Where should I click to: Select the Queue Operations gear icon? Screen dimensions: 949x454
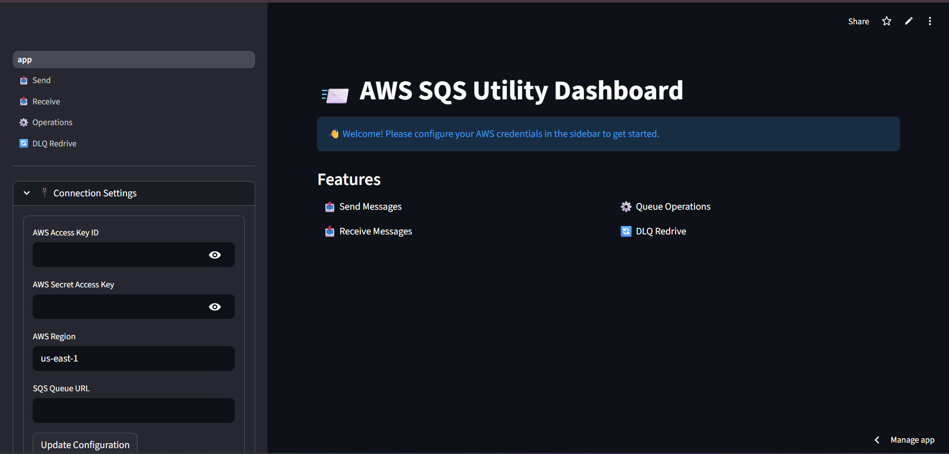coord(626,207)
